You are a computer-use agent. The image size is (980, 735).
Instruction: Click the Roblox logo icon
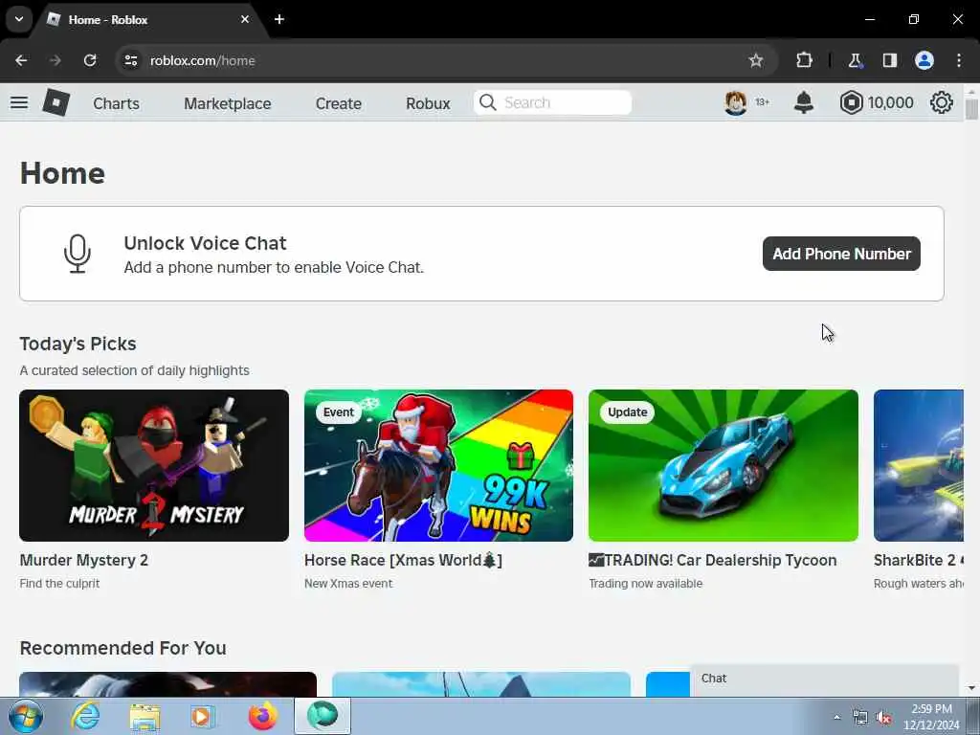(56, 102)
